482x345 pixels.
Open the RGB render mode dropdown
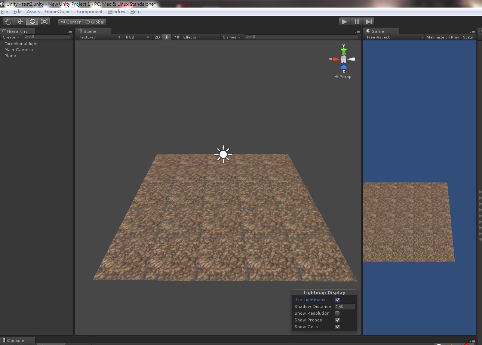click(x=137, y=37)
